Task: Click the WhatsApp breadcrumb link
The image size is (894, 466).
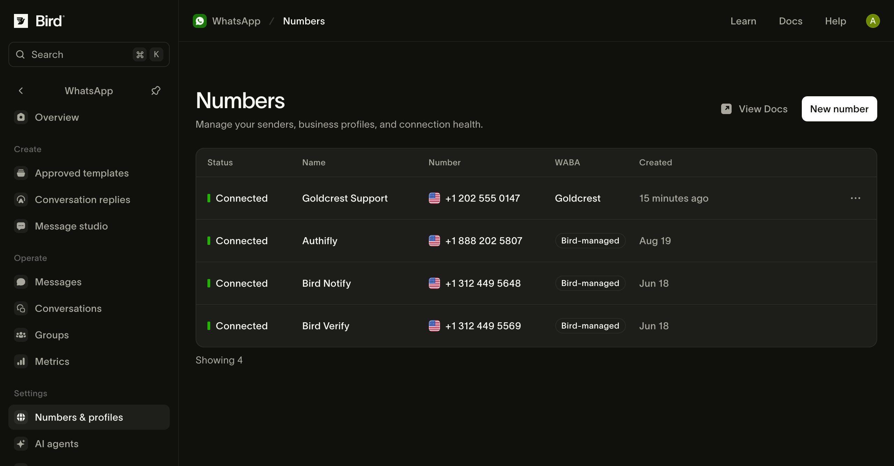Action: pos(236,21)
